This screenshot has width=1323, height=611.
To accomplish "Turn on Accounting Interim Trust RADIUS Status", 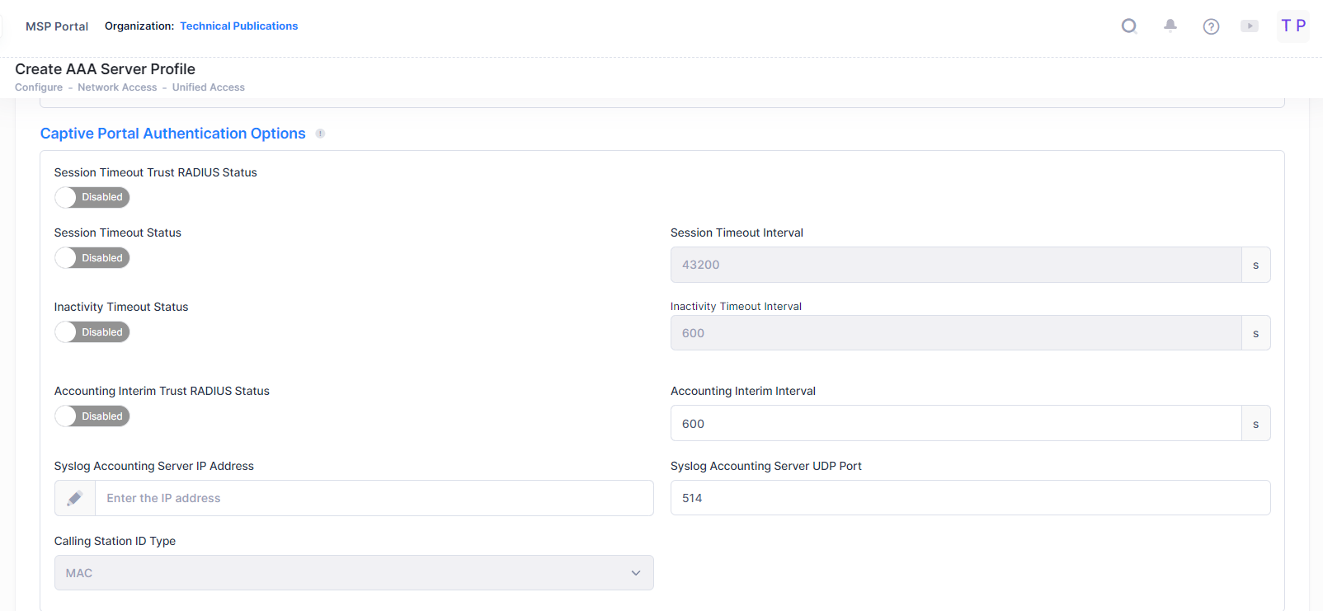I will pyautogui.click(x=92, y=416).
